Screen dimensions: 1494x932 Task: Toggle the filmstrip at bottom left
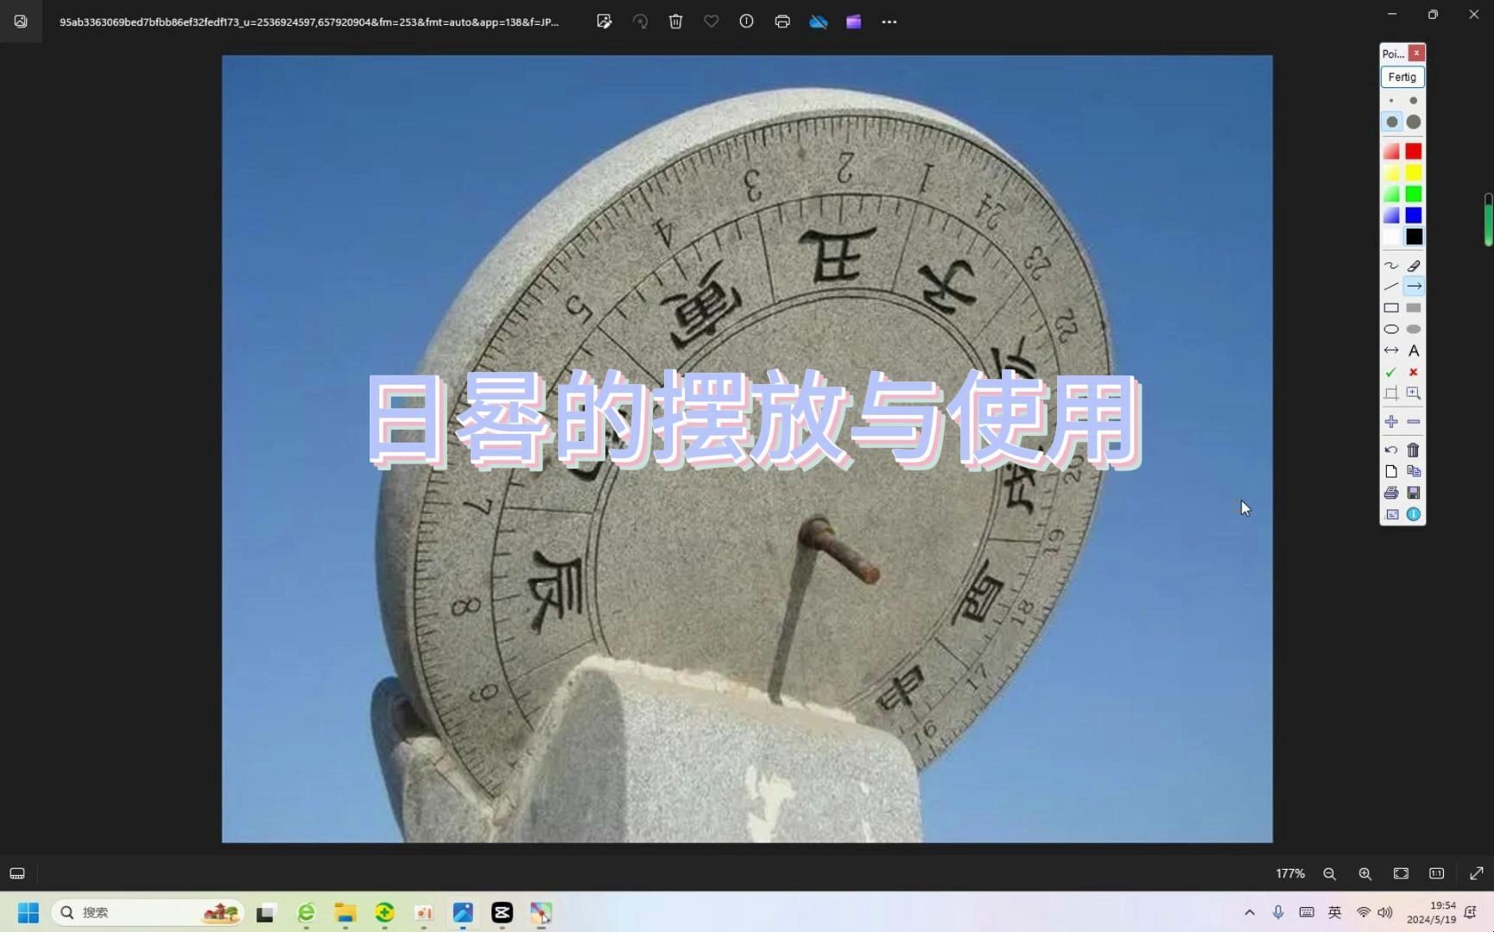tap(17, 873)
